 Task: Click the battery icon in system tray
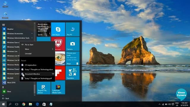pyautogui.click(x=166, y=104)
